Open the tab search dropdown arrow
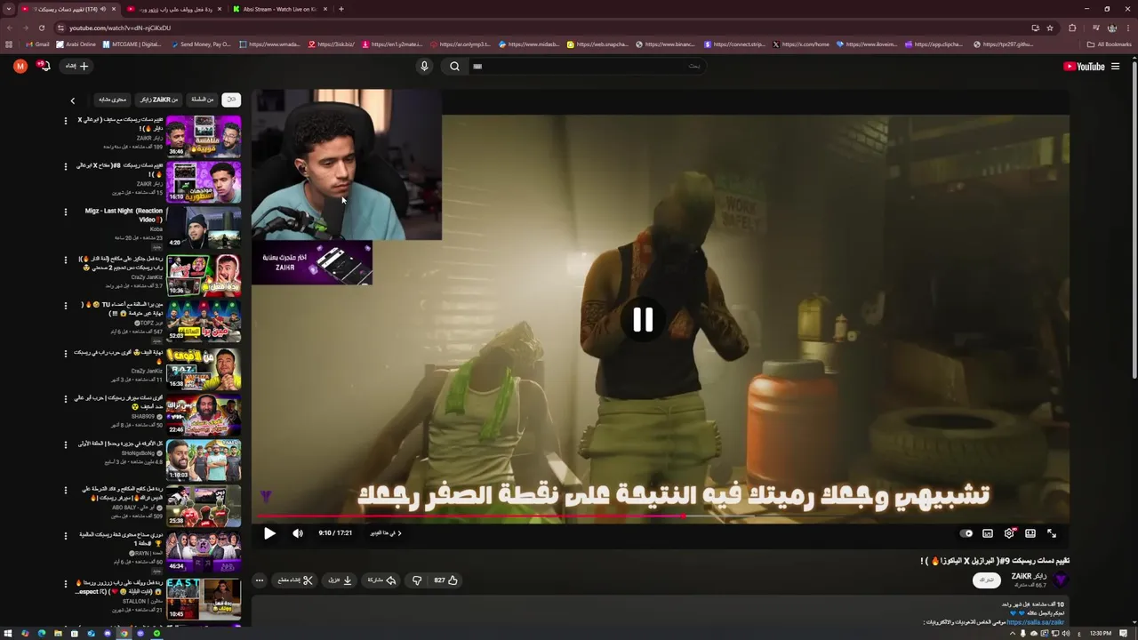 (9, 9)
